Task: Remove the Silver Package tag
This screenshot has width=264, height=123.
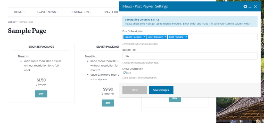Action: [166, 37]
